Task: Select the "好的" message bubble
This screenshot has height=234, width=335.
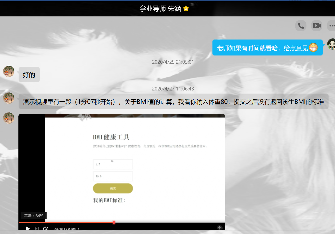Action: coord(29,75)
